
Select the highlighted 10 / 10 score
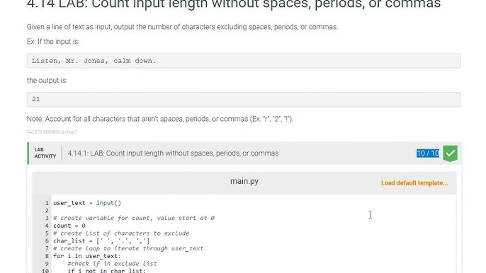428,153
